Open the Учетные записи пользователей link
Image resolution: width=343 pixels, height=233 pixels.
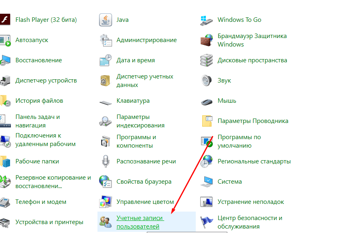click(140, 222)
